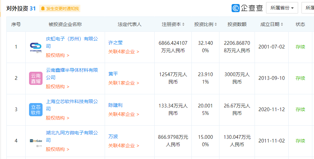
Task: Sort by 注册资本 column arrows
Action: [x=183, y=25]
